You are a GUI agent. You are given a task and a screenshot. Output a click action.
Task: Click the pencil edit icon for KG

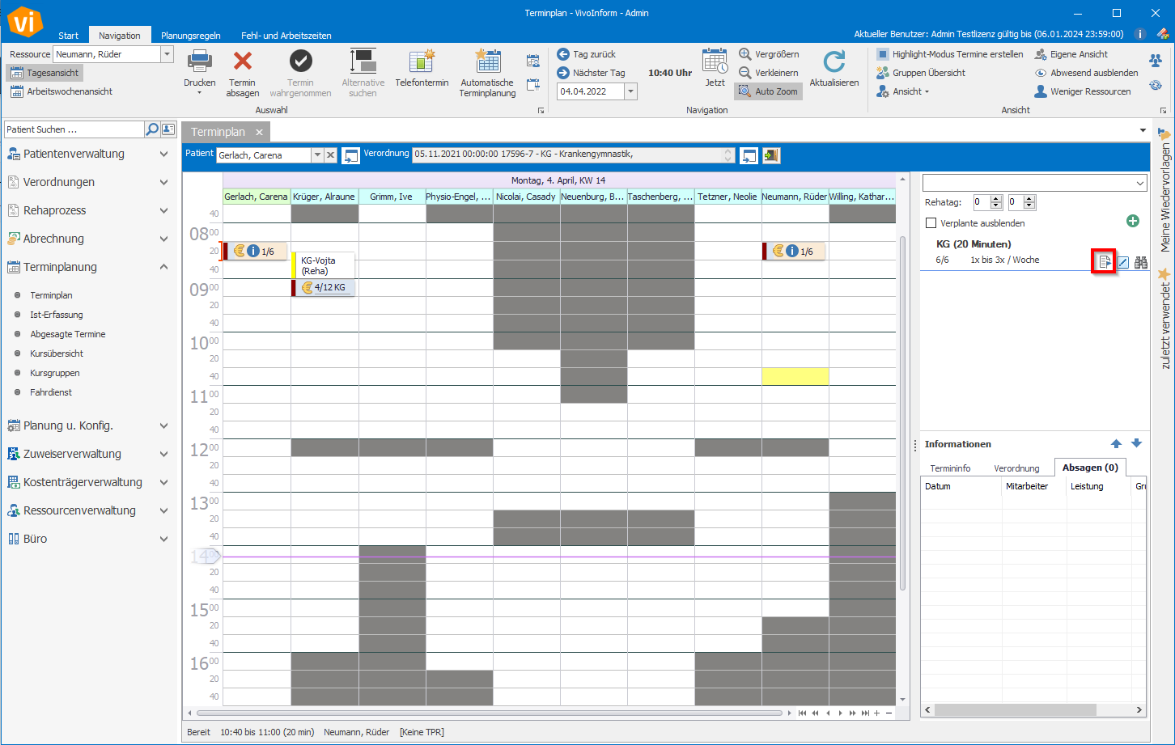1123,262
